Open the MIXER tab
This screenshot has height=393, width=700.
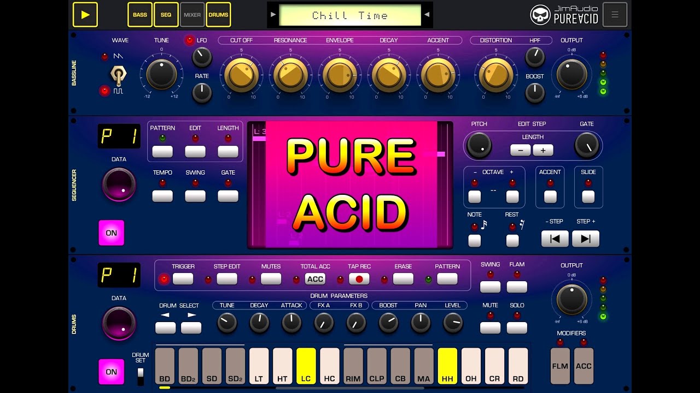coord(192,15)
